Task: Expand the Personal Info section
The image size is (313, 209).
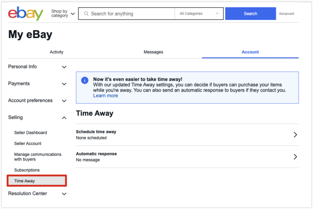Action: click(x=64, y=67)
